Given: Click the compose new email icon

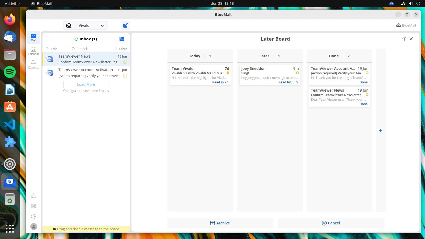Looking at the screenshot, I should 125,25.
